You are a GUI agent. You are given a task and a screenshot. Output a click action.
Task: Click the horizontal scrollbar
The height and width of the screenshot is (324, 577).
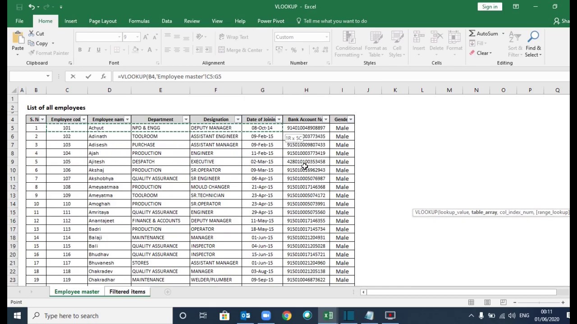[462, 292]
